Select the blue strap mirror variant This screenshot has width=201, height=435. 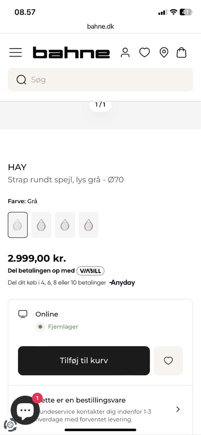[x=65, y=225]
